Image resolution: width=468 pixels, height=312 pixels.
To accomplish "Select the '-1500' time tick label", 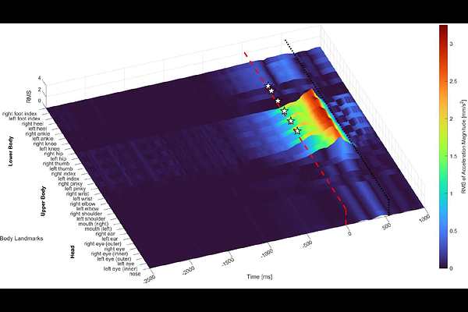I will (228, 261).
